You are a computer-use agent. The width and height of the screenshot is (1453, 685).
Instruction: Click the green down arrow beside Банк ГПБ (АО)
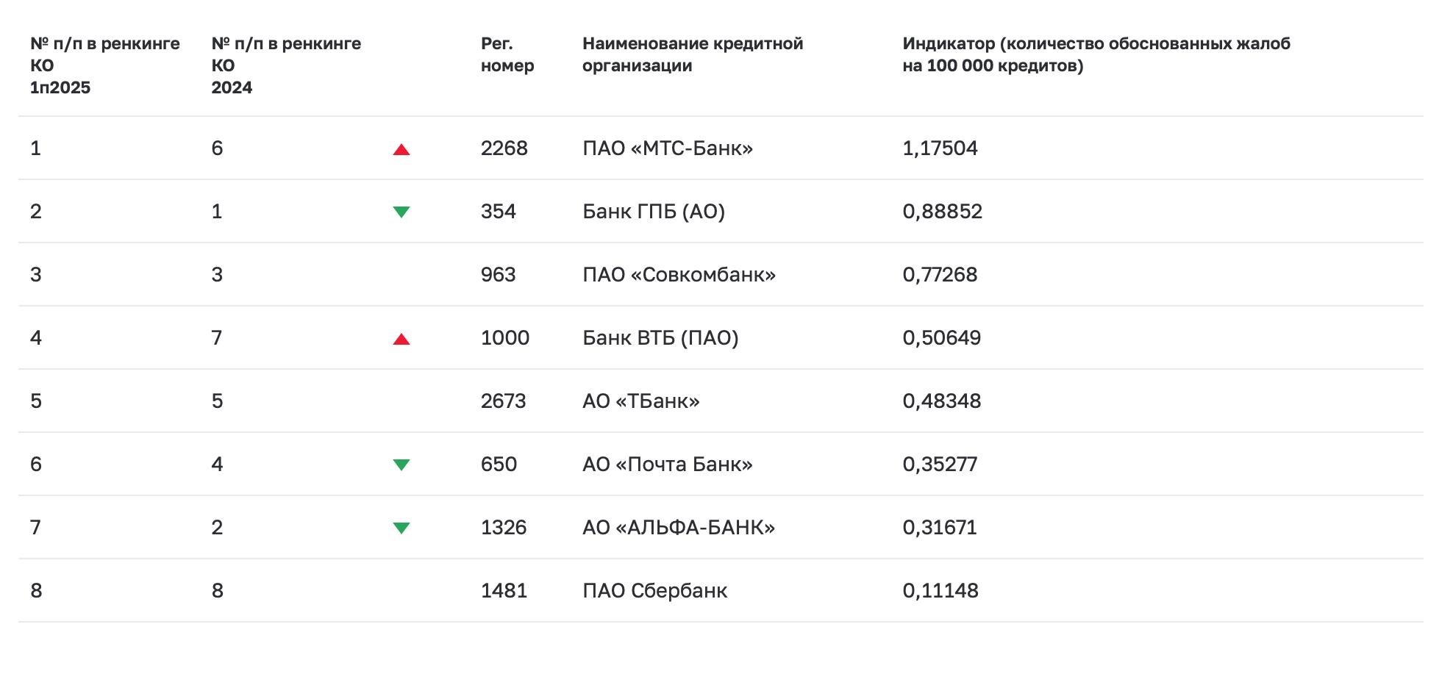[x=401, y=212]
